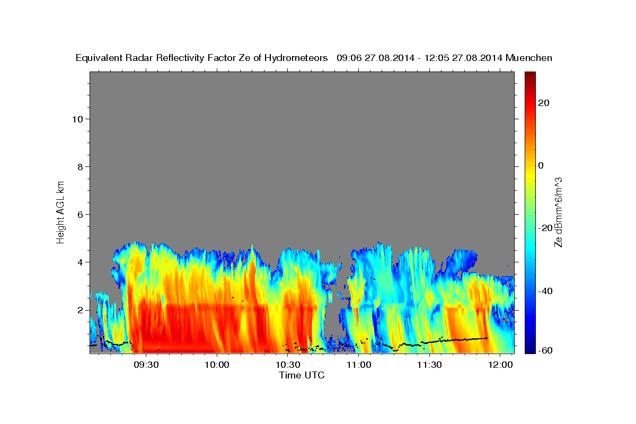Click the '11:30' time tick label

(x=429, y=365)
